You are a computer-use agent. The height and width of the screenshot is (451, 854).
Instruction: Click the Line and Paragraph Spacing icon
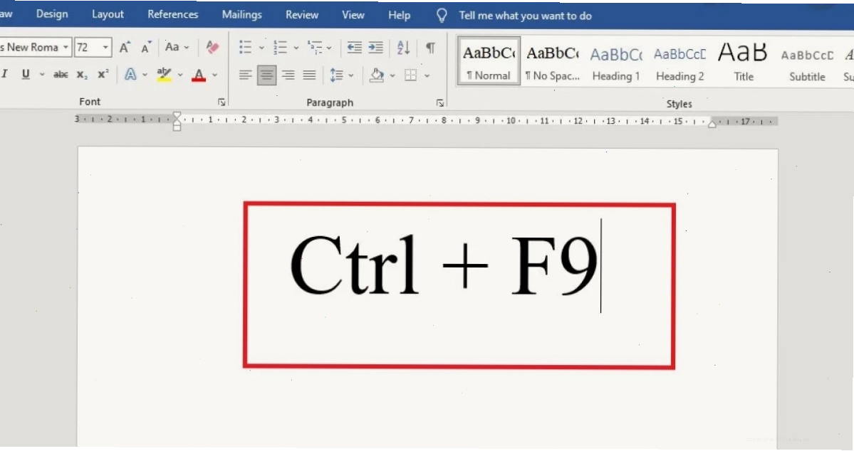(x=337, y=75)
